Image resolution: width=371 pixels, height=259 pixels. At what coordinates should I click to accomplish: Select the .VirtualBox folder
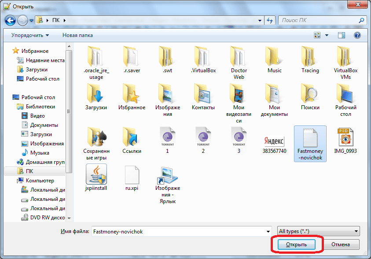[203, 59]
